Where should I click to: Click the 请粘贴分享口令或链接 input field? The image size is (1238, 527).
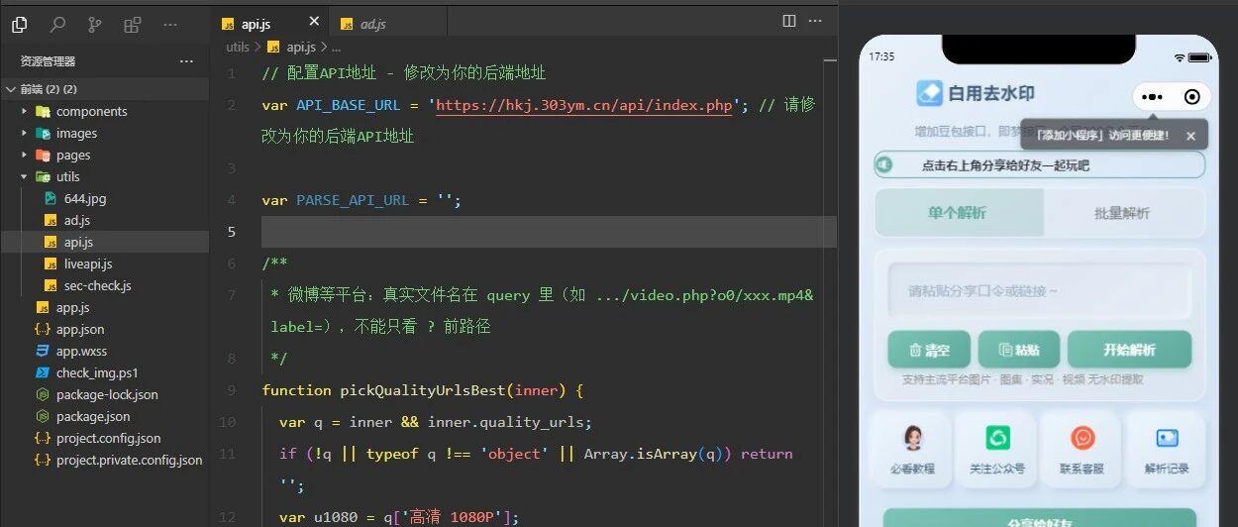coord(1039,290)
